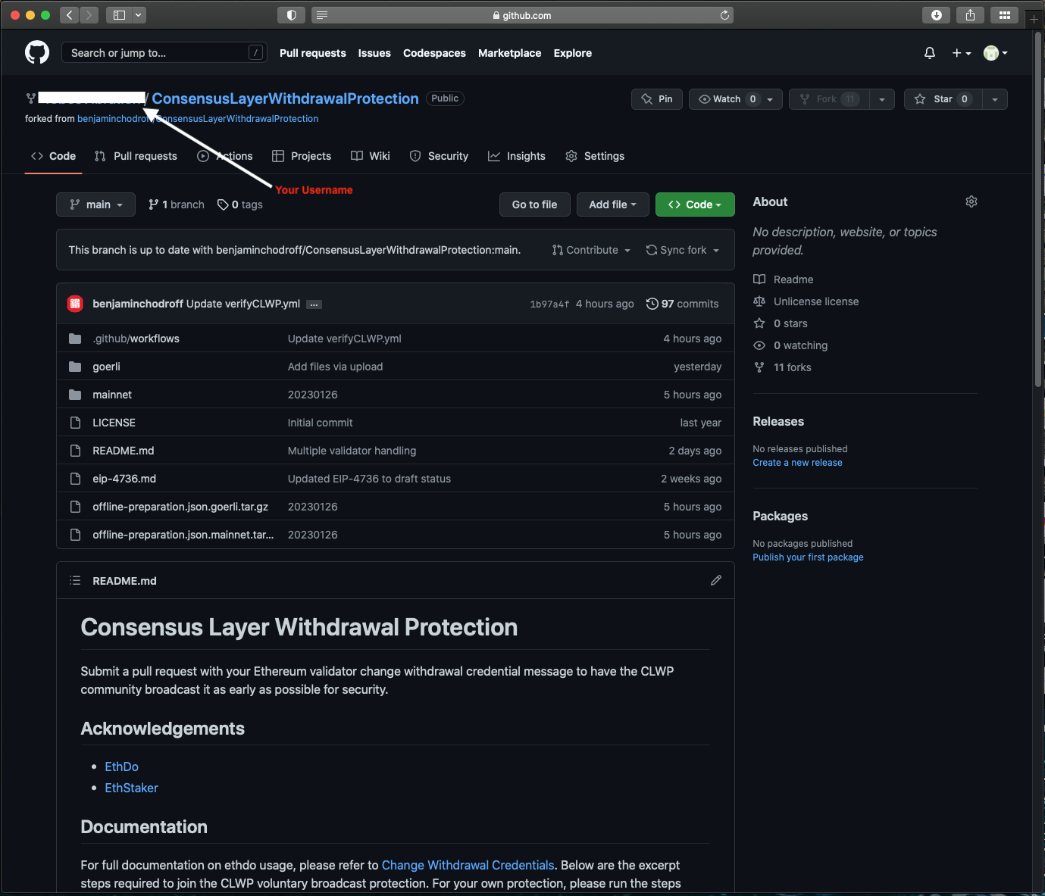Click the Safari back button
1045x896 pixels.
69,15
